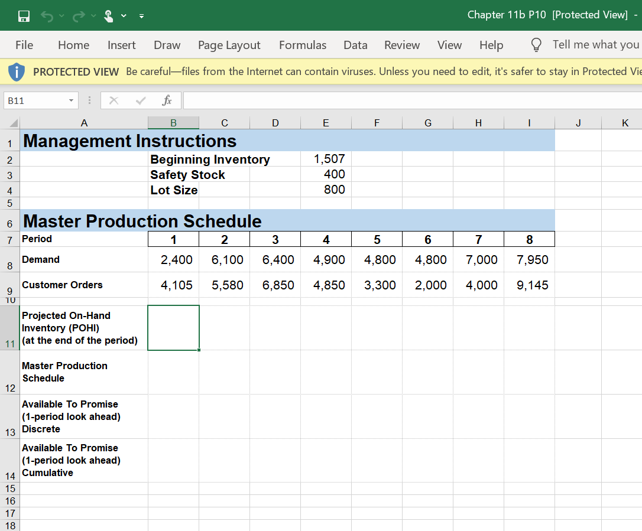The width and height of the screenshot is (642, 531).
Task: Expand the Customize Quick Access Toolbar menu
Action: pos(141,16)
